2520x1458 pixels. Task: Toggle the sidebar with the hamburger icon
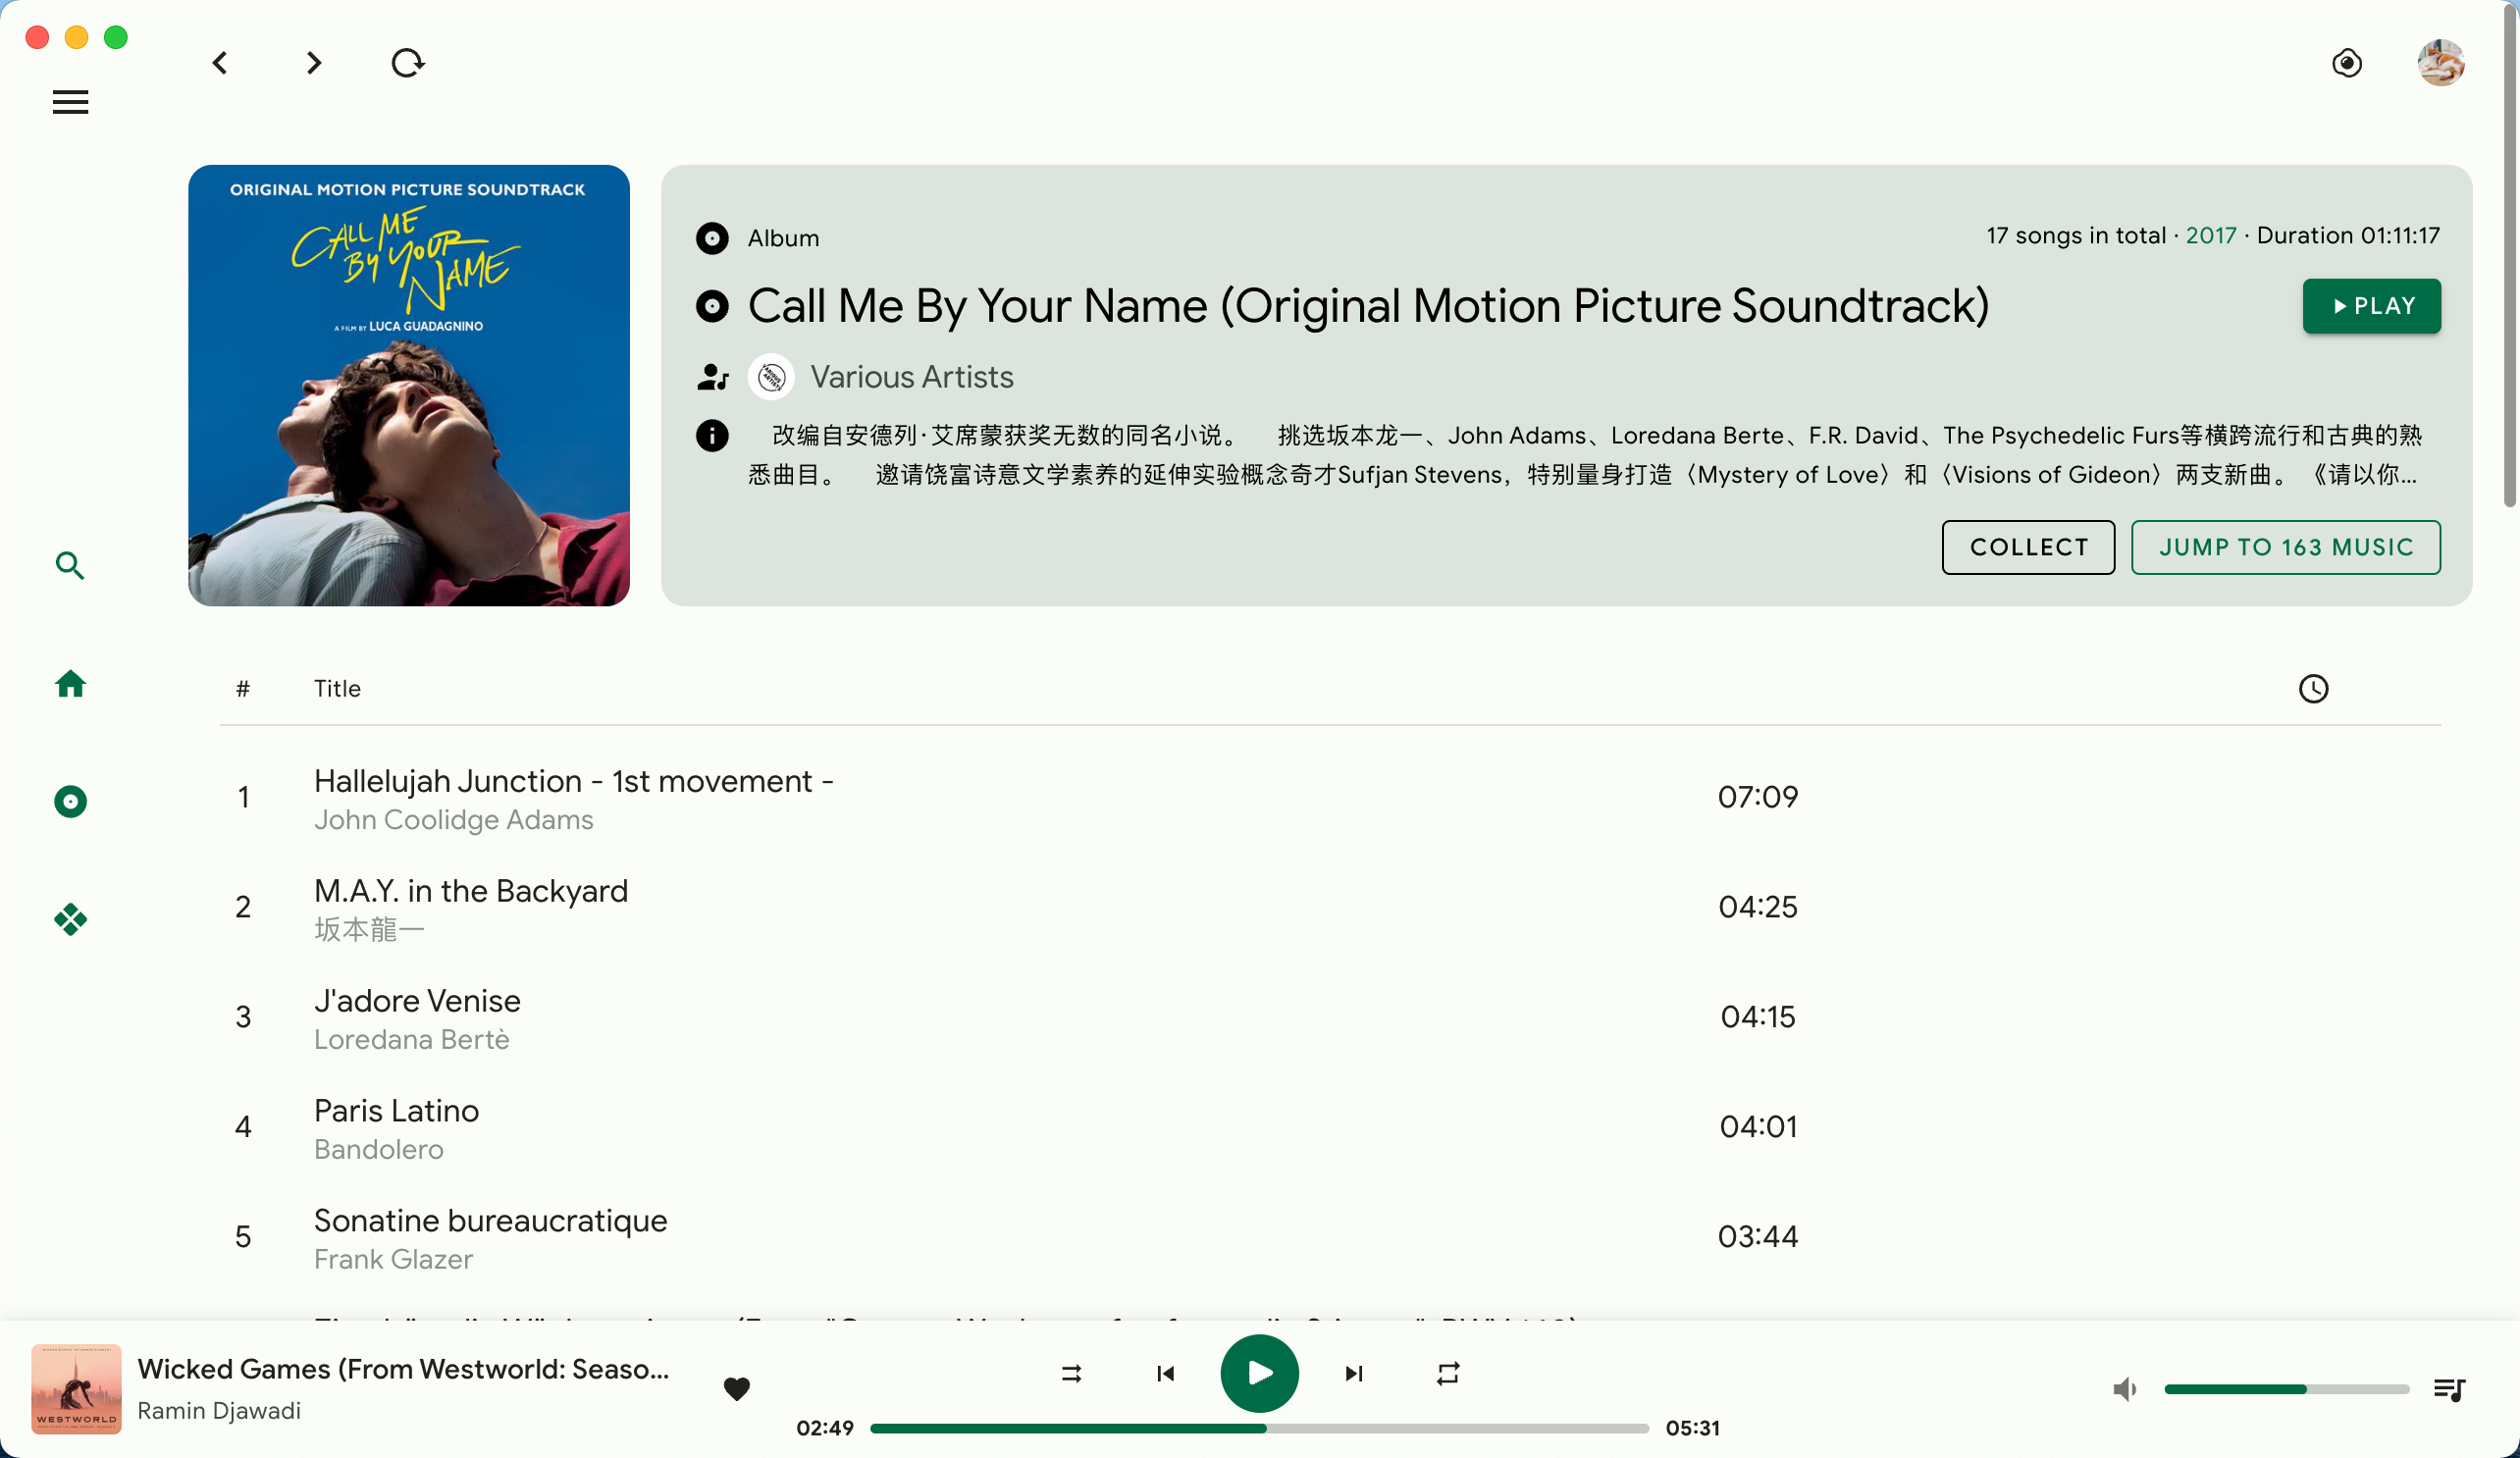pyautogui.click(x=70, y=102)
